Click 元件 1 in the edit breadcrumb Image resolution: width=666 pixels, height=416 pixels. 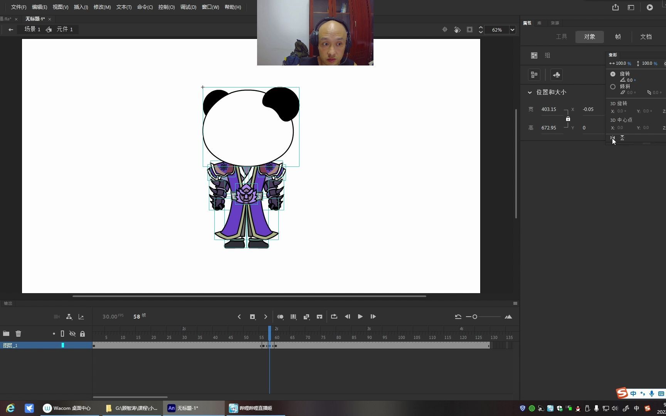[x=65, y=29]
